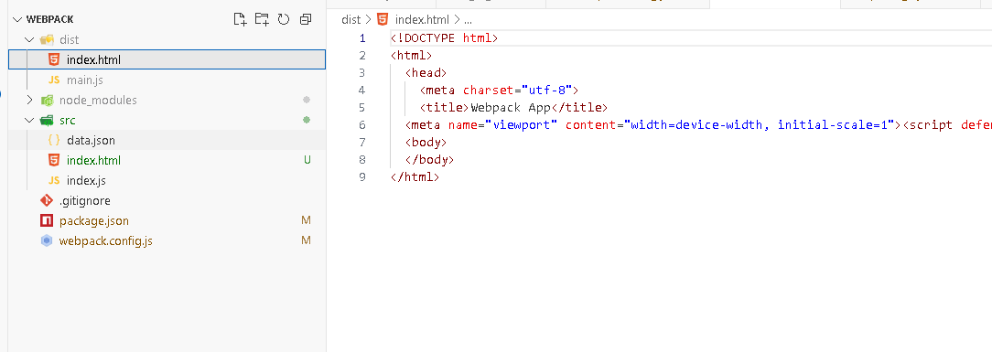Click the index.html breadcrumb segment
Image resolution: width=992 pixels, height=352 pixels.
coord(422,19)
